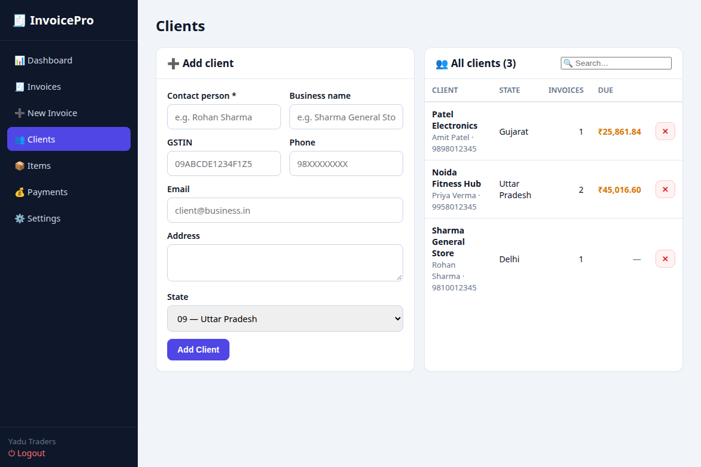Log out via the Logout link
701x467 pixels.
pyautogui.click(x=27, y=453)
